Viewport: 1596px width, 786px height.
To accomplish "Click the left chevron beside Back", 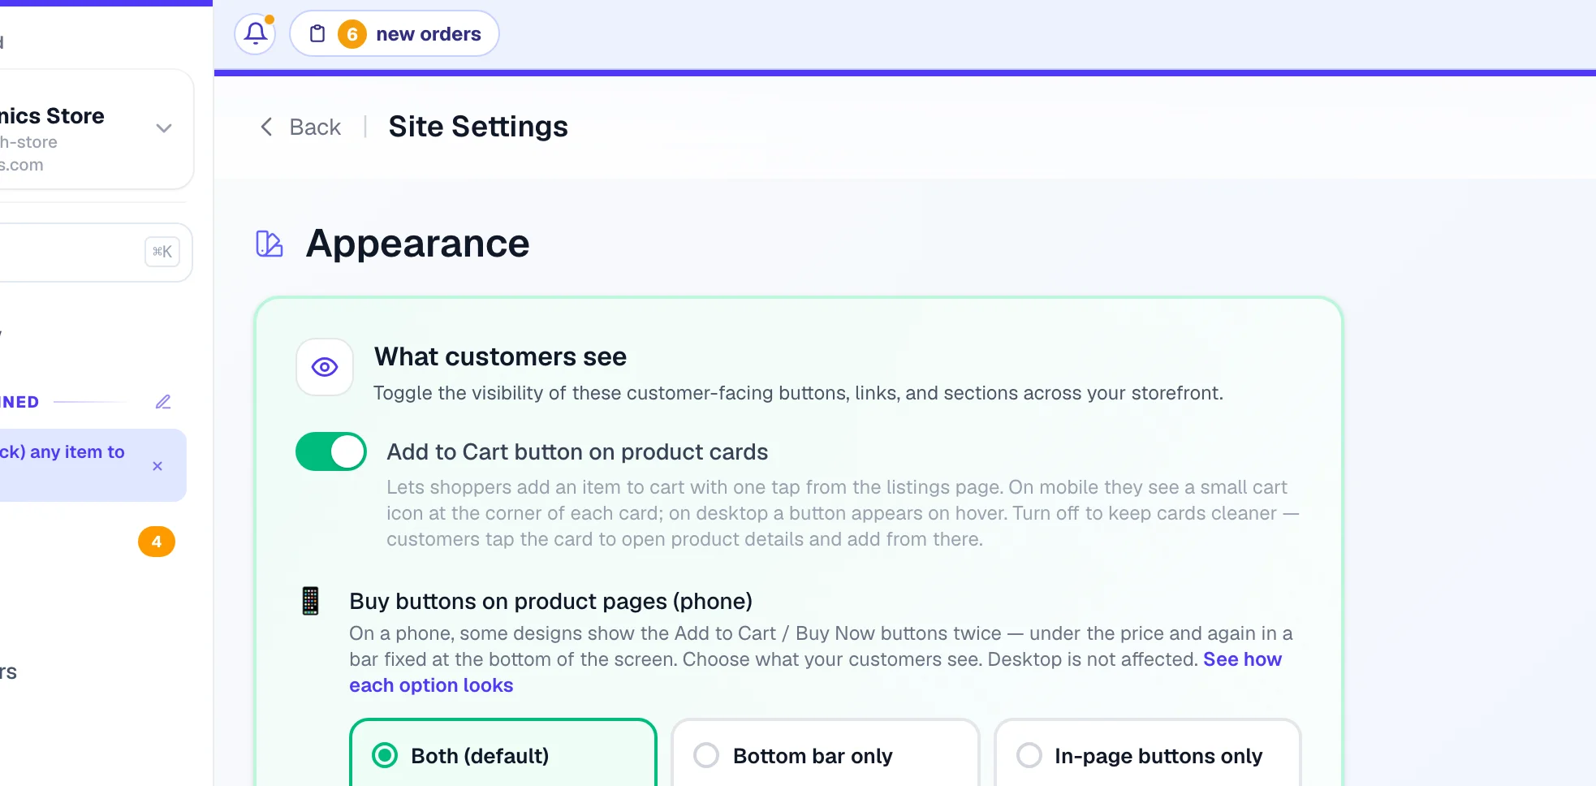I will tap(265, 127).
